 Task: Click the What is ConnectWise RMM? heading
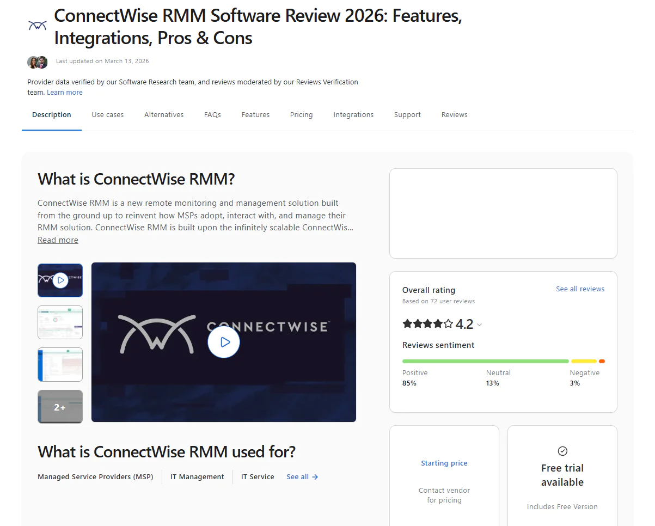click(136, 179)
